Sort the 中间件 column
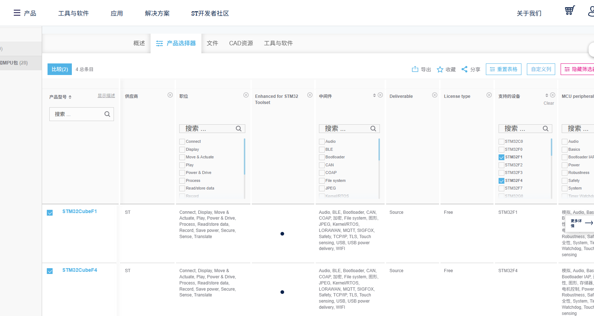The width and height of the screenshot is (594, 316). coord(374,95)
